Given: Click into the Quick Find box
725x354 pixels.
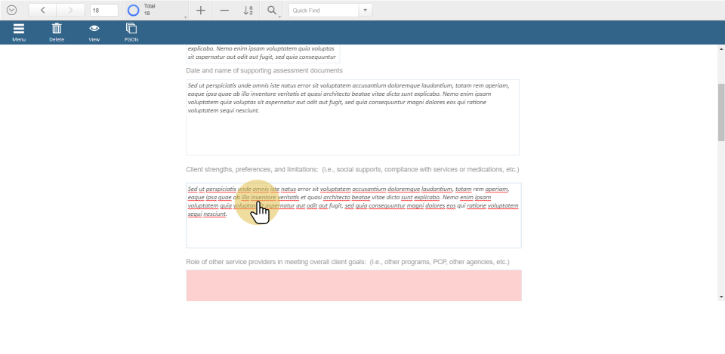Looking at the screenshot, I should [322, 11].
